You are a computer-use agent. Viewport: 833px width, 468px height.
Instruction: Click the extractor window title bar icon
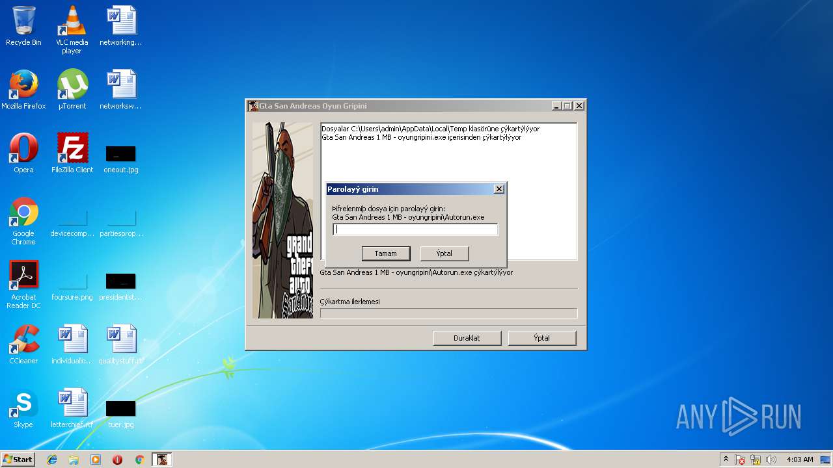coord(253,106)
